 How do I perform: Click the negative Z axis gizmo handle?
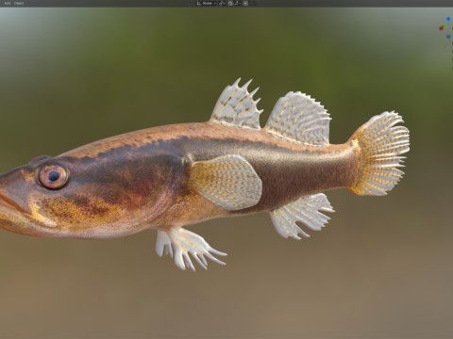pyautogui.click(x=448, y=37)
